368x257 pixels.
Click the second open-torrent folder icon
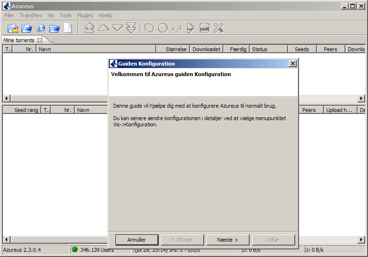(x=27, y=28)
